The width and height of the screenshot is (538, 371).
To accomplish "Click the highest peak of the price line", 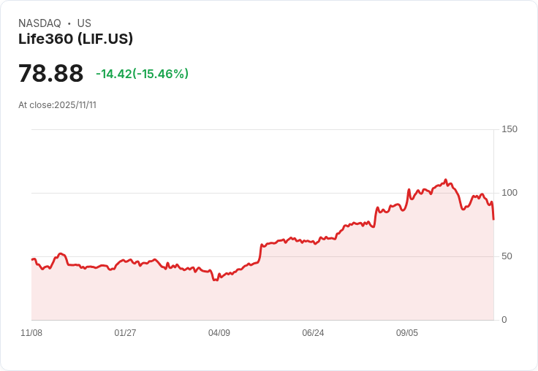I will click(x=445, y=180).
